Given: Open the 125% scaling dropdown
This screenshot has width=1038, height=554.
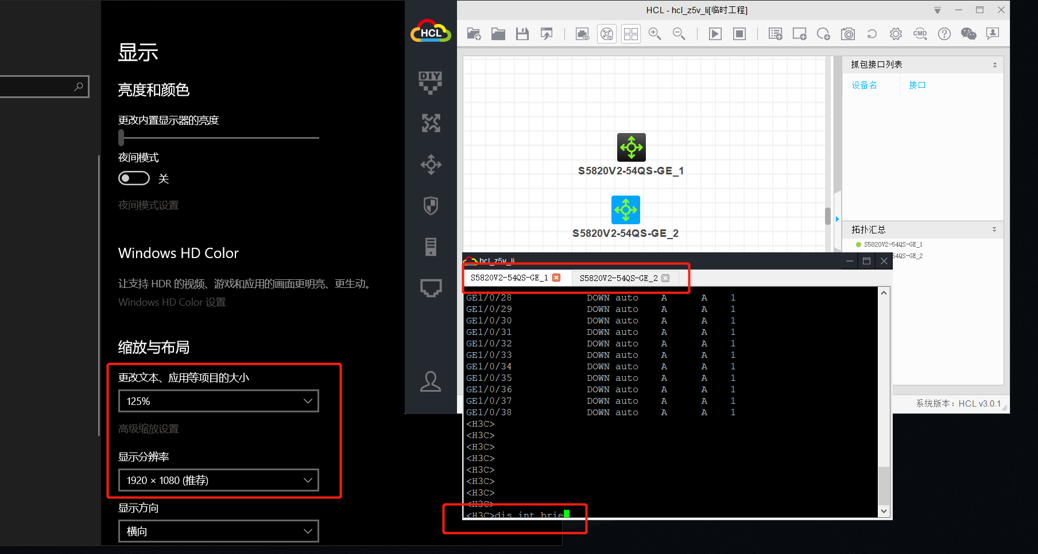Looking at the screenshot, I should (218, 401).
